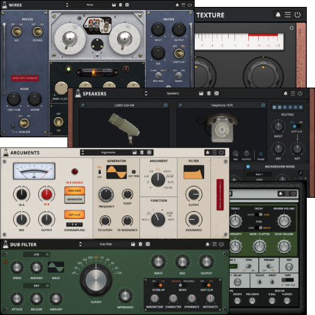Click the red IN B knob in Arguments

click(x=47, y=194)
